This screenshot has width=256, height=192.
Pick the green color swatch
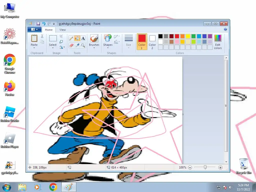[193, 36]
